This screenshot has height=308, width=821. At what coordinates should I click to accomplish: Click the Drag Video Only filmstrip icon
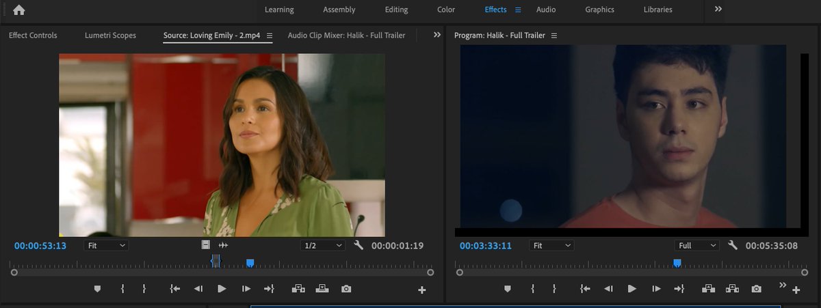206,245
